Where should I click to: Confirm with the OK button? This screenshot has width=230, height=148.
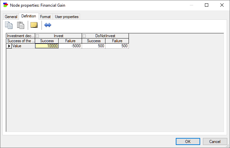point(188,142)
